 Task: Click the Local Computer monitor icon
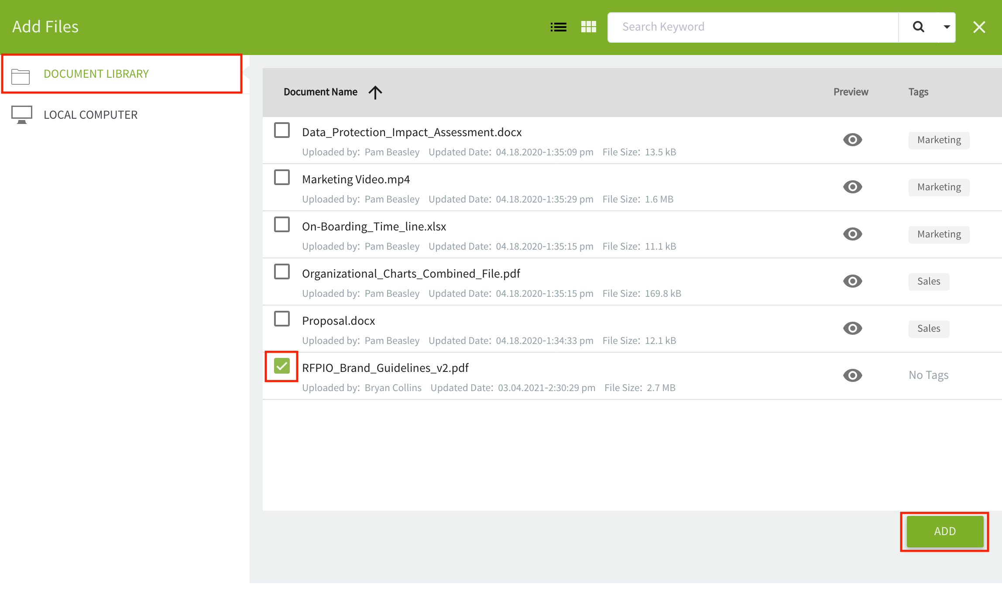point(21,115)
